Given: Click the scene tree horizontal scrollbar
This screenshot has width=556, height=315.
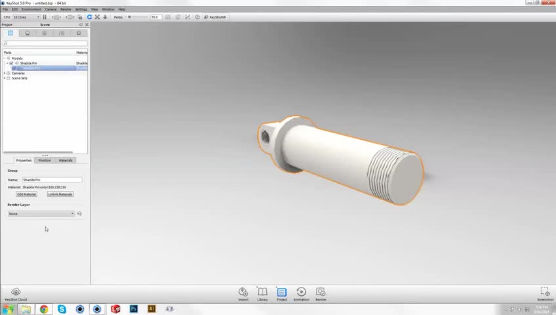Looking at the screenshot, I should [38, 152].
